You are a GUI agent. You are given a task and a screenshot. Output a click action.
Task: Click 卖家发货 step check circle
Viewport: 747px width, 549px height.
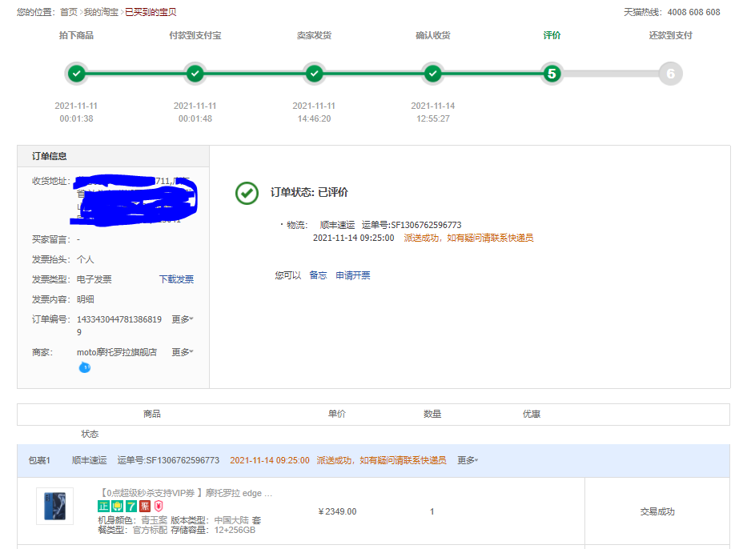coord(314,74)
